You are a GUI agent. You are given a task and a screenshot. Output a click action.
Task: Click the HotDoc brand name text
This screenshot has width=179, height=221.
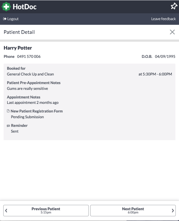[x=25, y=6]
